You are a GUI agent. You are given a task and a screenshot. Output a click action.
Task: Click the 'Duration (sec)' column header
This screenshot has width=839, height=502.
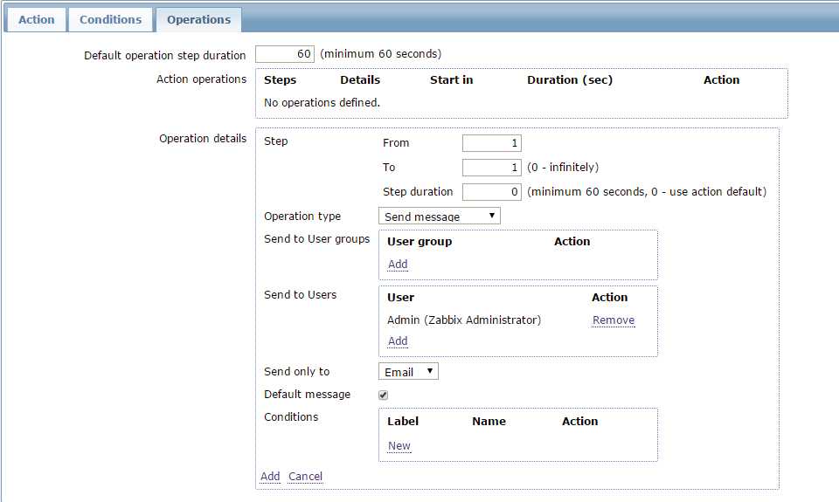tap(570, 79)
